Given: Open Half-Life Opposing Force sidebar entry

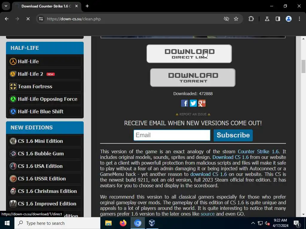Looking at the screenshot, I should (x=45, y=99).
